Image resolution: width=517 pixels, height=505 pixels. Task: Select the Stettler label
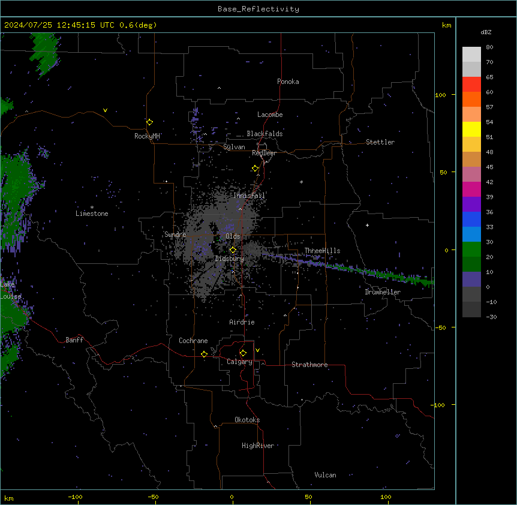[x=380, y=142]
